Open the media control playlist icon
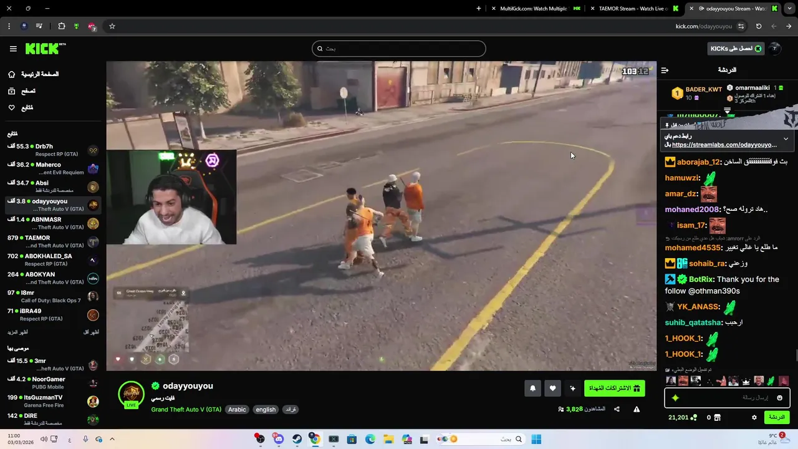This screenshot has height=449, width=798. pos(39,26)
